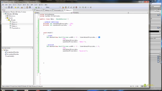Switch to the Przeciwnik.cs editor tab
The width and height of the screenshot is (162, 91).
click(58, 10)
